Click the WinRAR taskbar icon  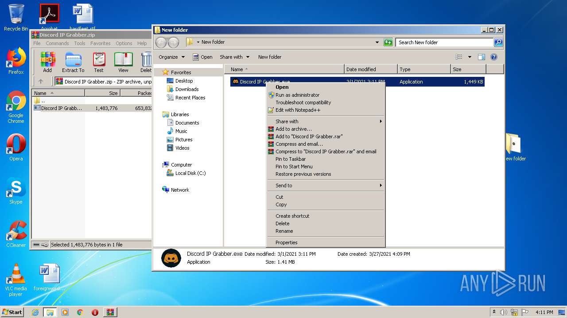point(110,312)
